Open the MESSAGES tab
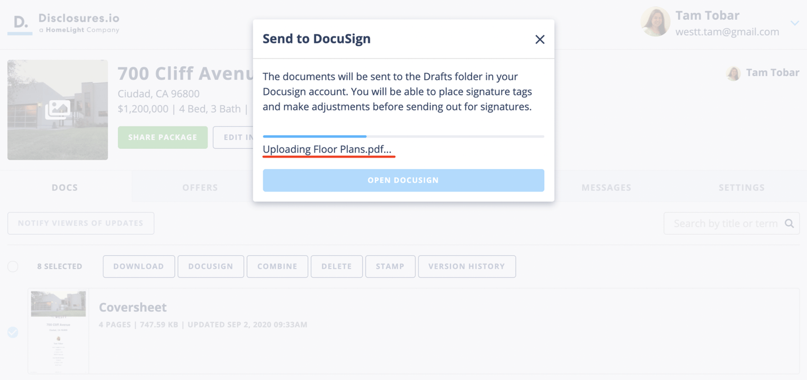Image resolution: width=807 pixels, height=380 pixels. point(606,187)
